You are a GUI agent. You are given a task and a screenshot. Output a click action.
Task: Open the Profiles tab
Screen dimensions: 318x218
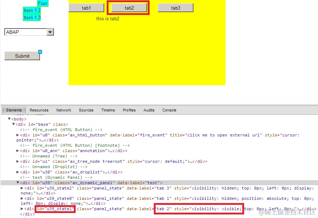click(x=129, y=110)
